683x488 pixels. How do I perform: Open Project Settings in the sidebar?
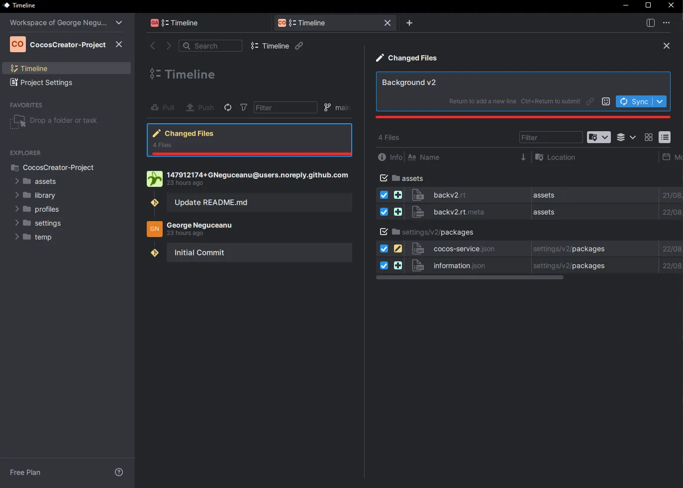click(46, 82)
